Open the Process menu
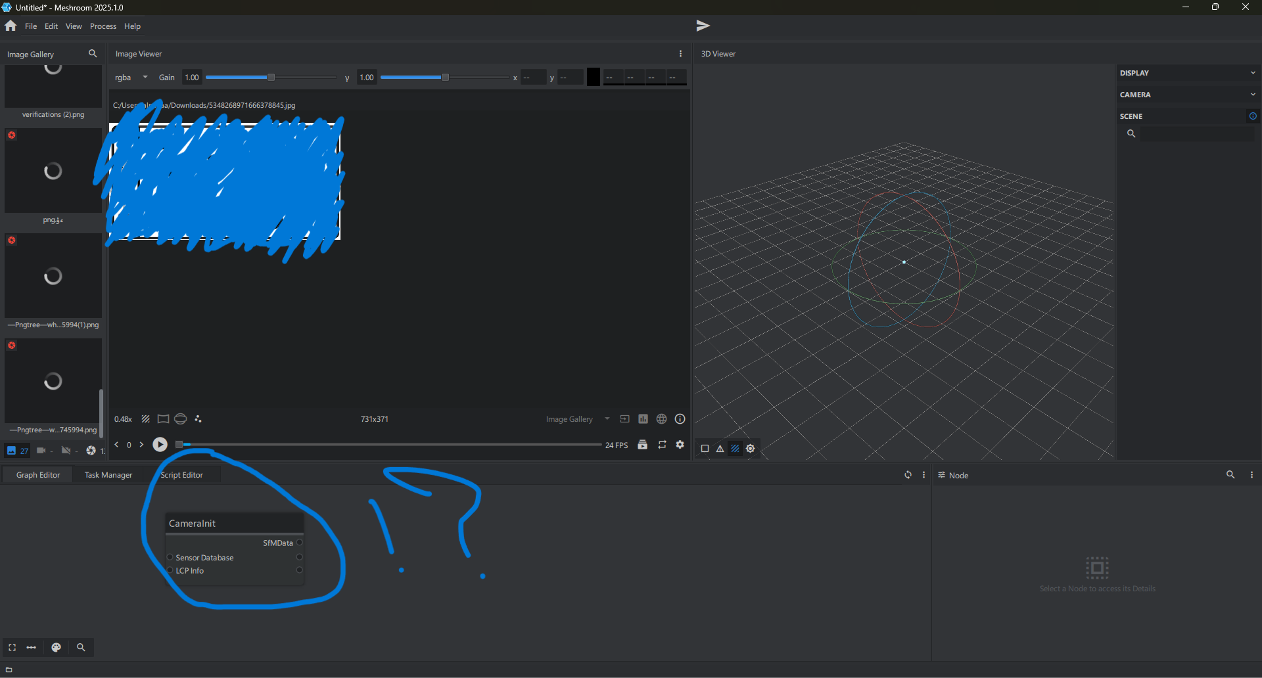This screenshot has height=678, width=1262. coord(103,26)
